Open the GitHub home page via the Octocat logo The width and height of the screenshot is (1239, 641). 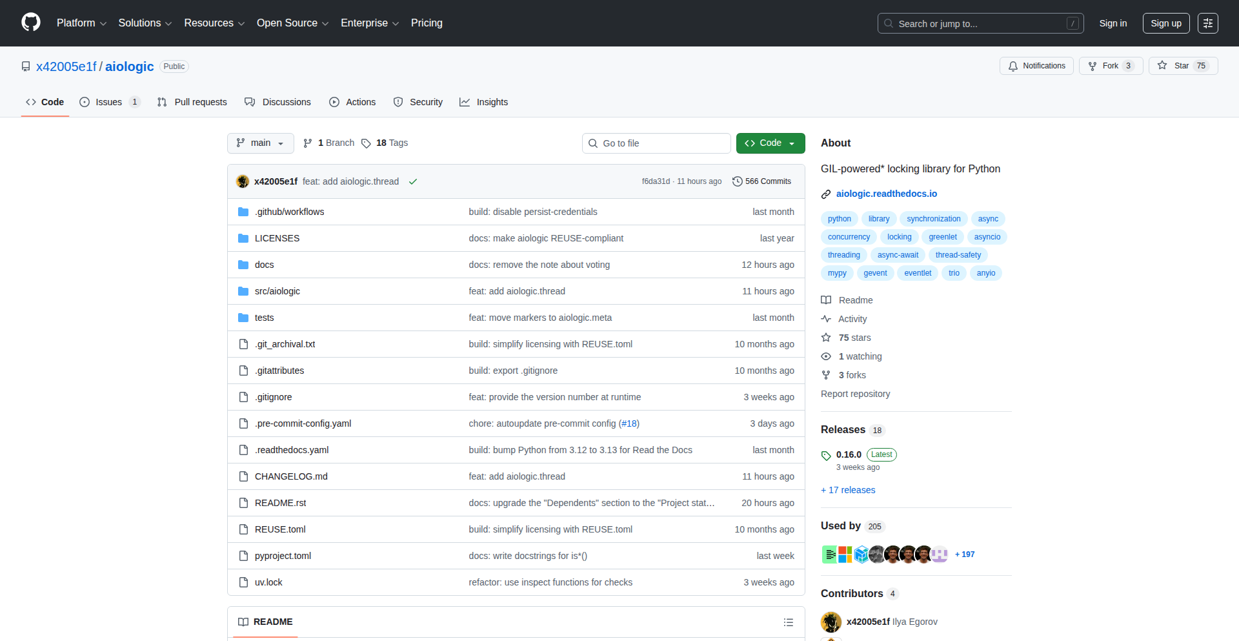[30, 23]
